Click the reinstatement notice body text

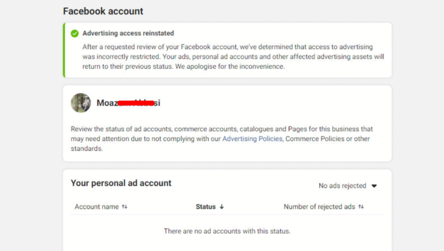tap(234, 57)
